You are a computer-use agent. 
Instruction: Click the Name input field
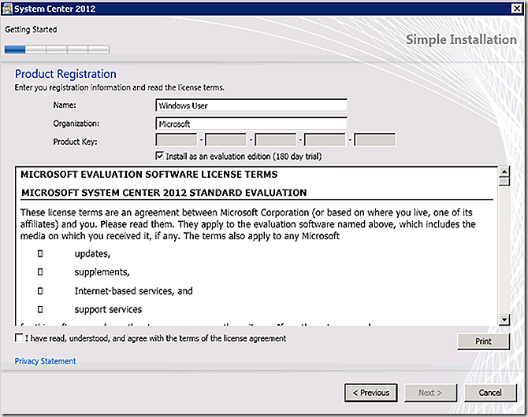(251, 105)
